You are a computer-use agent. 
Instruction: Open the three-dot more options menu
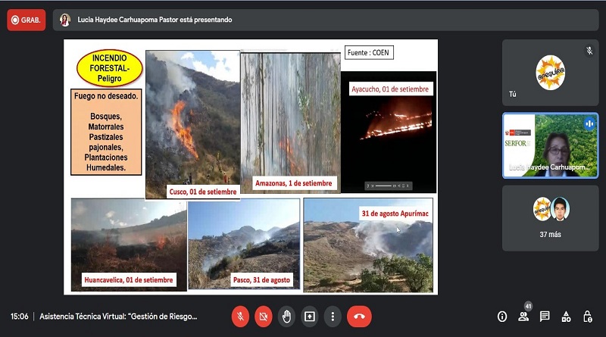tap(333, 317)
